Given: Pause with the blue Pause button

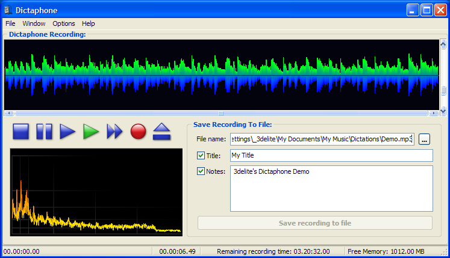Looking at the screenshot, I should (44, 132).
